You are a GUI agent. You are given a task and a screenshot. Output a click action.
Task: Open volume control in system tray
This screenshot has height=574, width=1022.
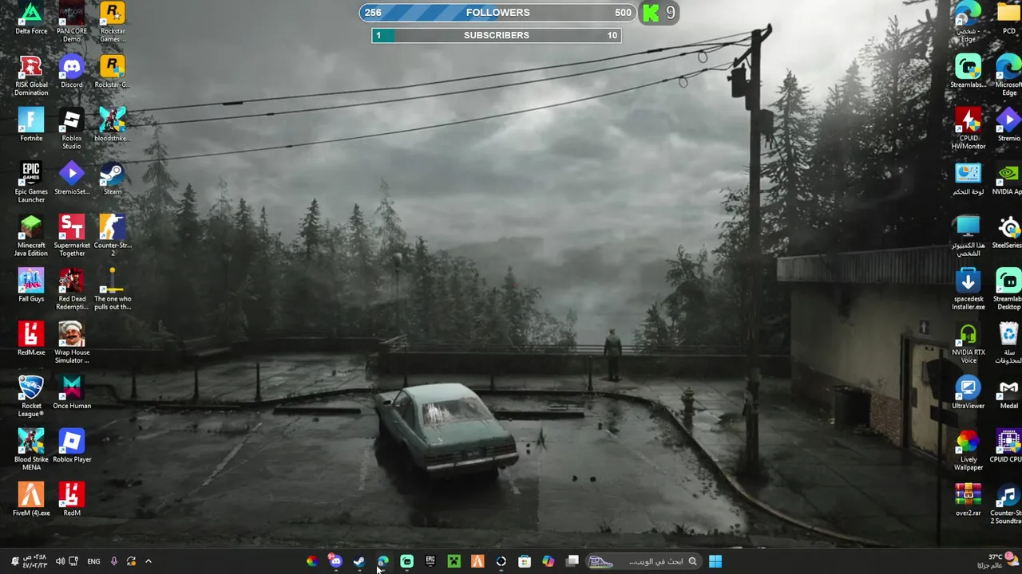point(60,561)
